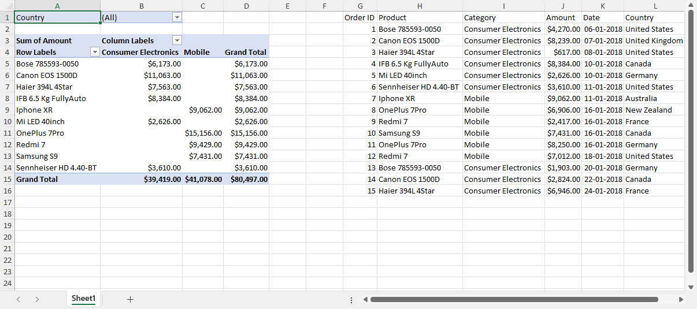
Task: Click the New Zealand cell
Action: [655, 110]
